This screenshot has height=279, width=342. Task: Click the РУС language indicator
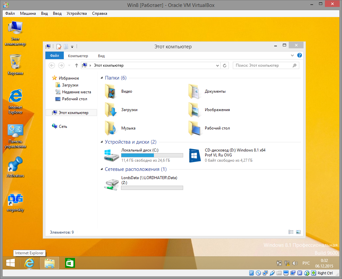(x=306, y=263)
